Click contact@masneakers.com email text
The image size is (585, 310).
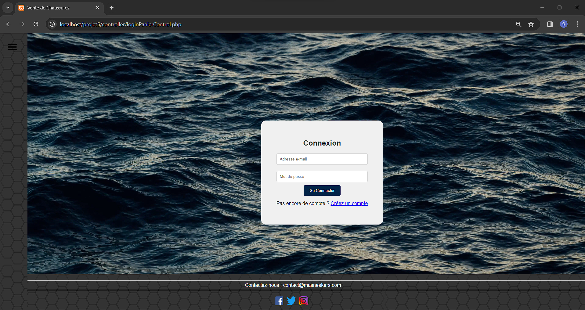312,285
